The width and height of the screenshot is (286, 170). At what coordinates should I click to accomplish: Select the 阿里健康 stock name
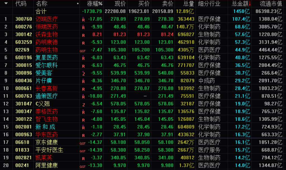point(47,166)
